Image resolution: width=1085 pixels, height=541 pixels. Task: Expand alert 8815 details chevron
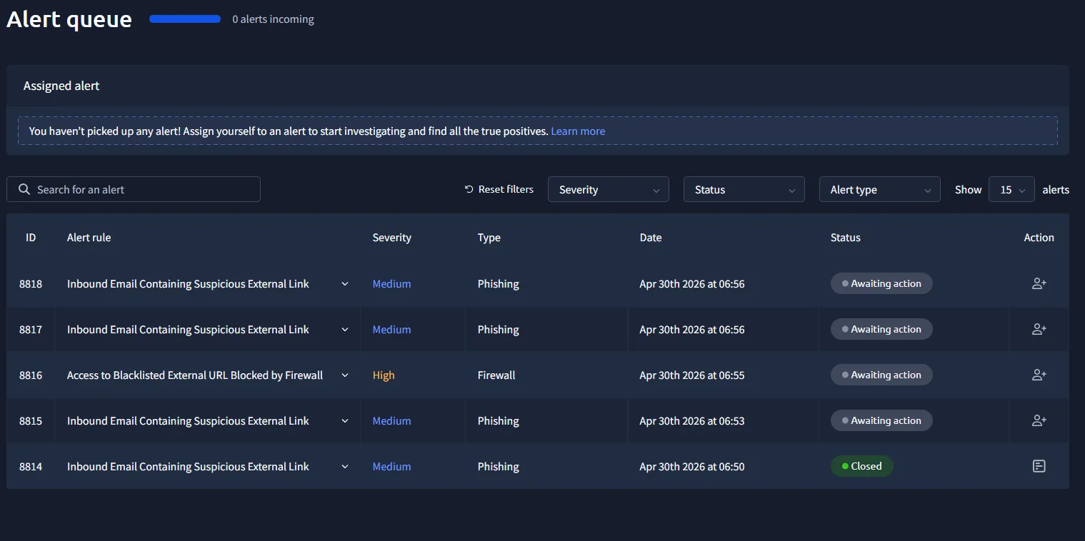click(345, 421)
